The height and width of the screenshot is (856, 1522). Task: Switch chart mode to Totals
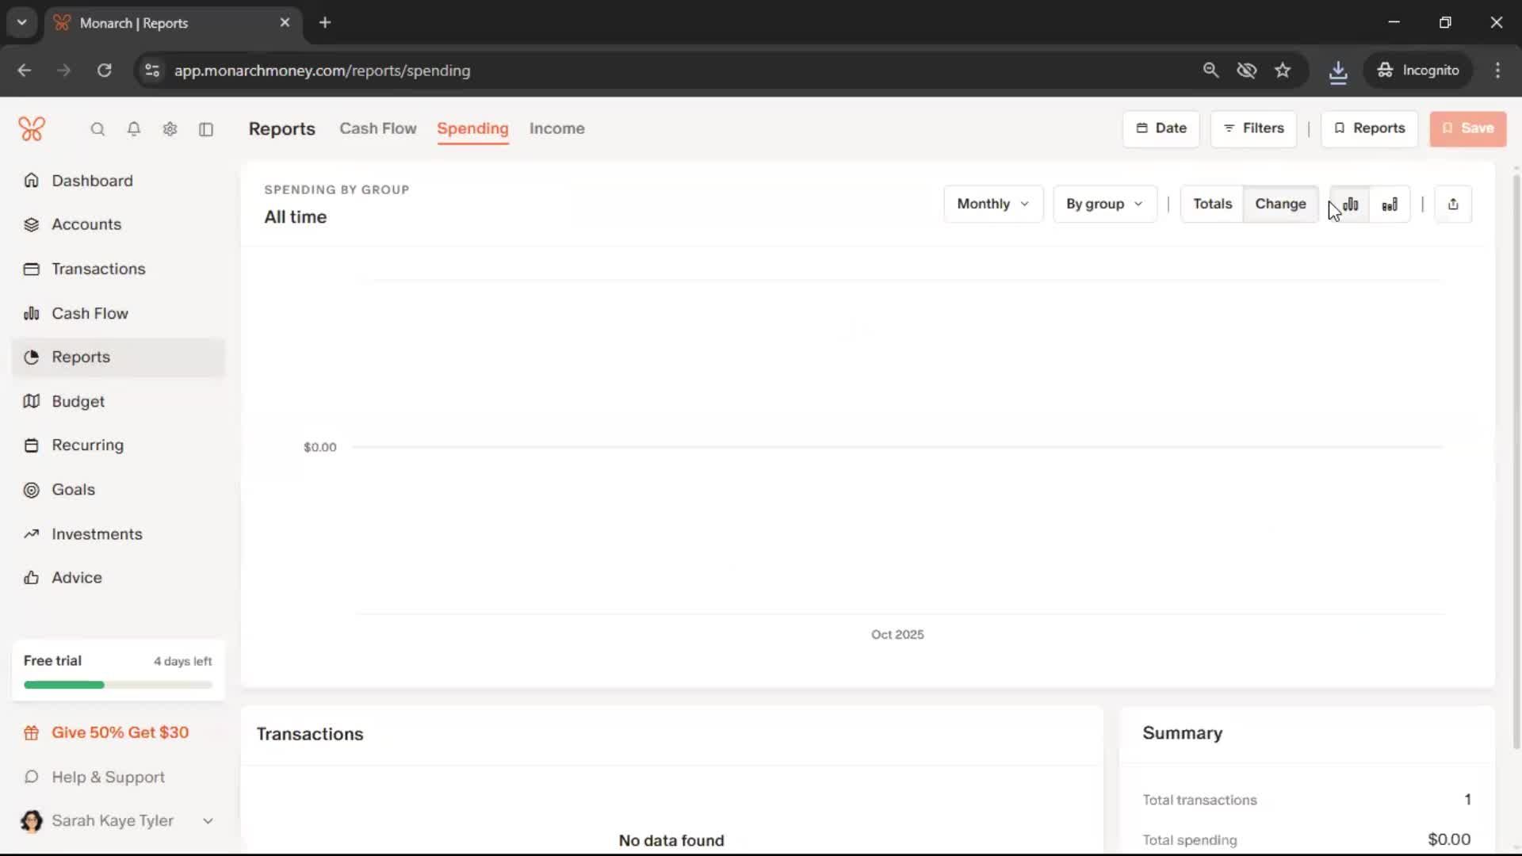(x=1212, y=204)
